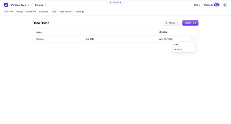Click the three-dots row actions icon
The width and height of the screenshot is (231, 124).
pos(193,39)
